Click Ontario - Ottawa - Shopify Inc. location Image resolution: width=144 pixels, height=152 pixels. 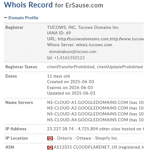tap(87, 138)
